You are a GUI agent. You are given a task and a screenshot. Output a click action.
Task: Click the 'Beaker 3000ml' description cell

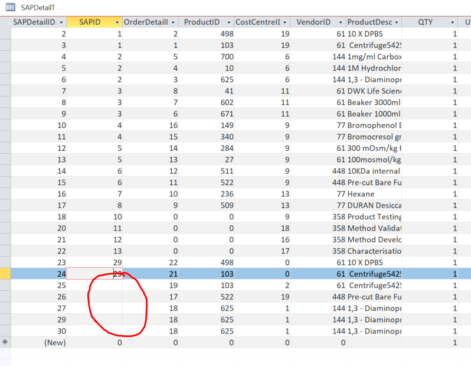374,102
